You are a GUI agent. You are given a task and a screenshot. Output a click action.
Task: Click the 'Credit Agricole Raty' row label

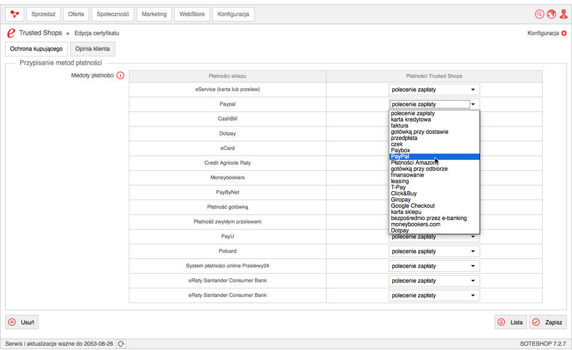(228, 163)
